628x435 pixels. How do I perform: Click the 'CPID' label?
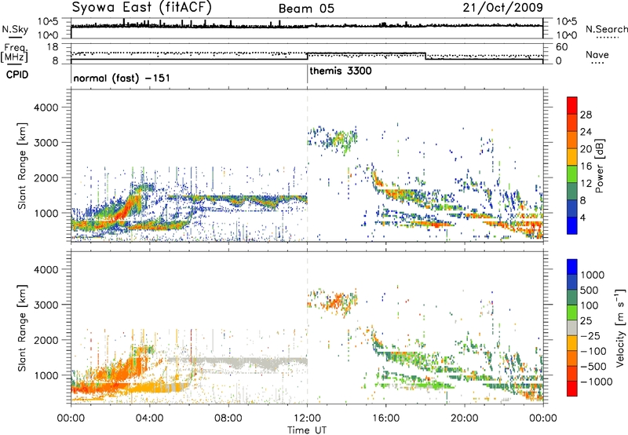click(x=17, y=75)
